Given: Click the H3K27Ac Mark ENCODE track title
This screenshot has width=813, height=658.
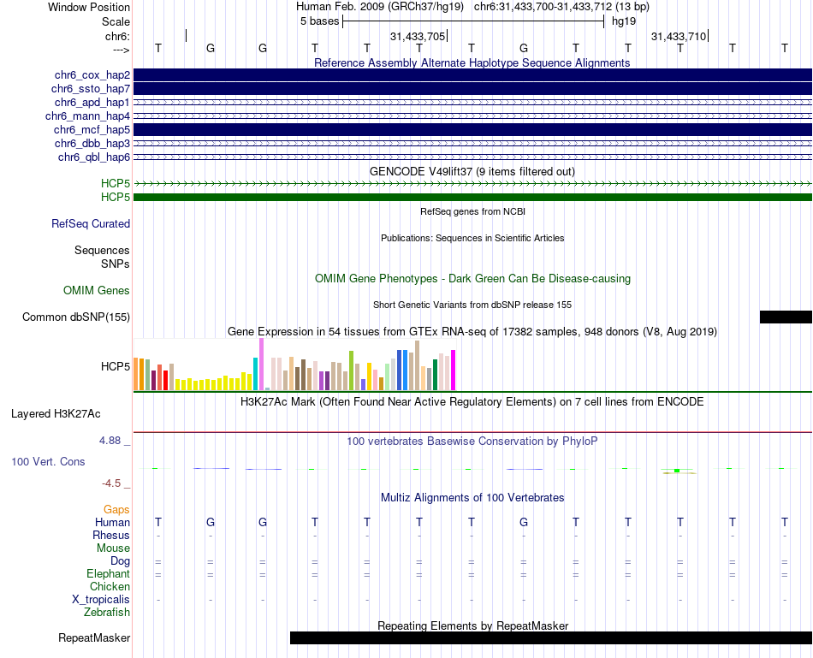Looking at the screenshot, I should coord(472,402).
